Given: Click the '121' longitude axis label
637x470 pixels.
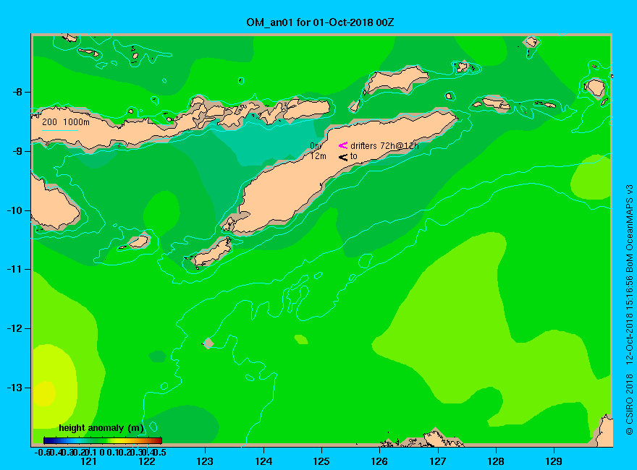Looking at the screenshot, I should (x=88, y=461).
